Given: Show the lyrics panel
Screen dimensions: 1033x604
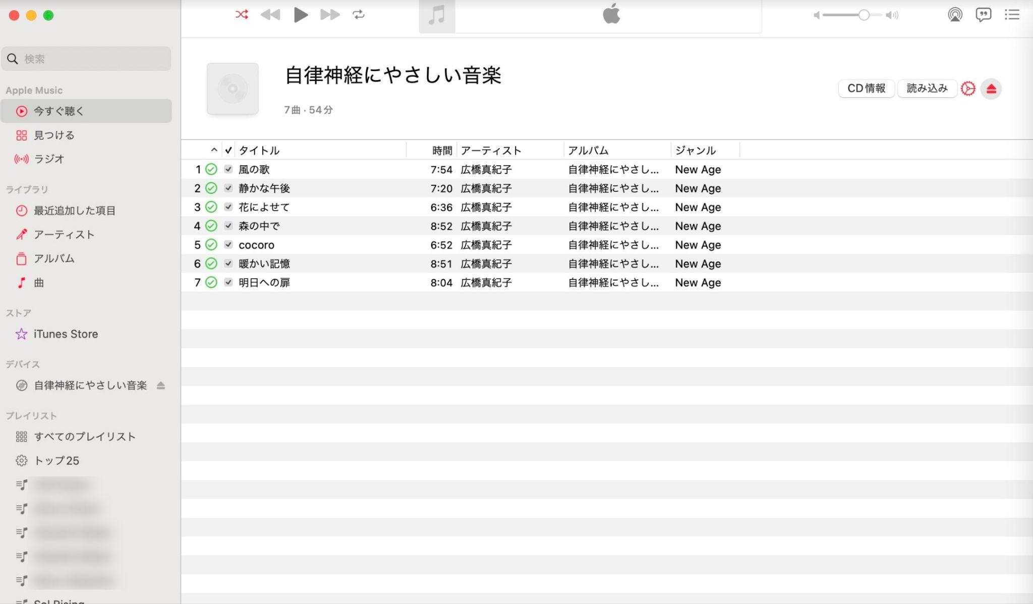Looking at the screenshot, I should click(x=983, y=15).
